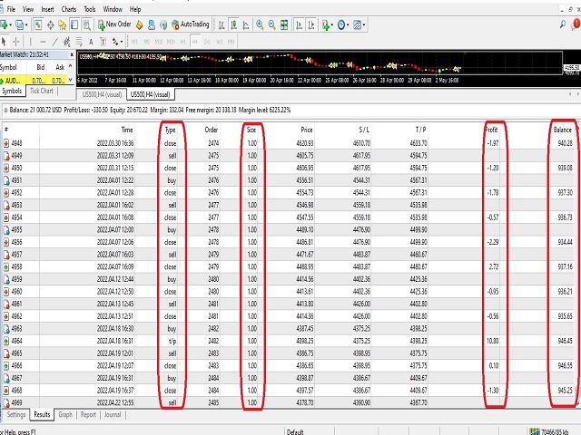Select the Equidistant Channel tool
This screenshot has height=435, width=581.
pos(66,42)
